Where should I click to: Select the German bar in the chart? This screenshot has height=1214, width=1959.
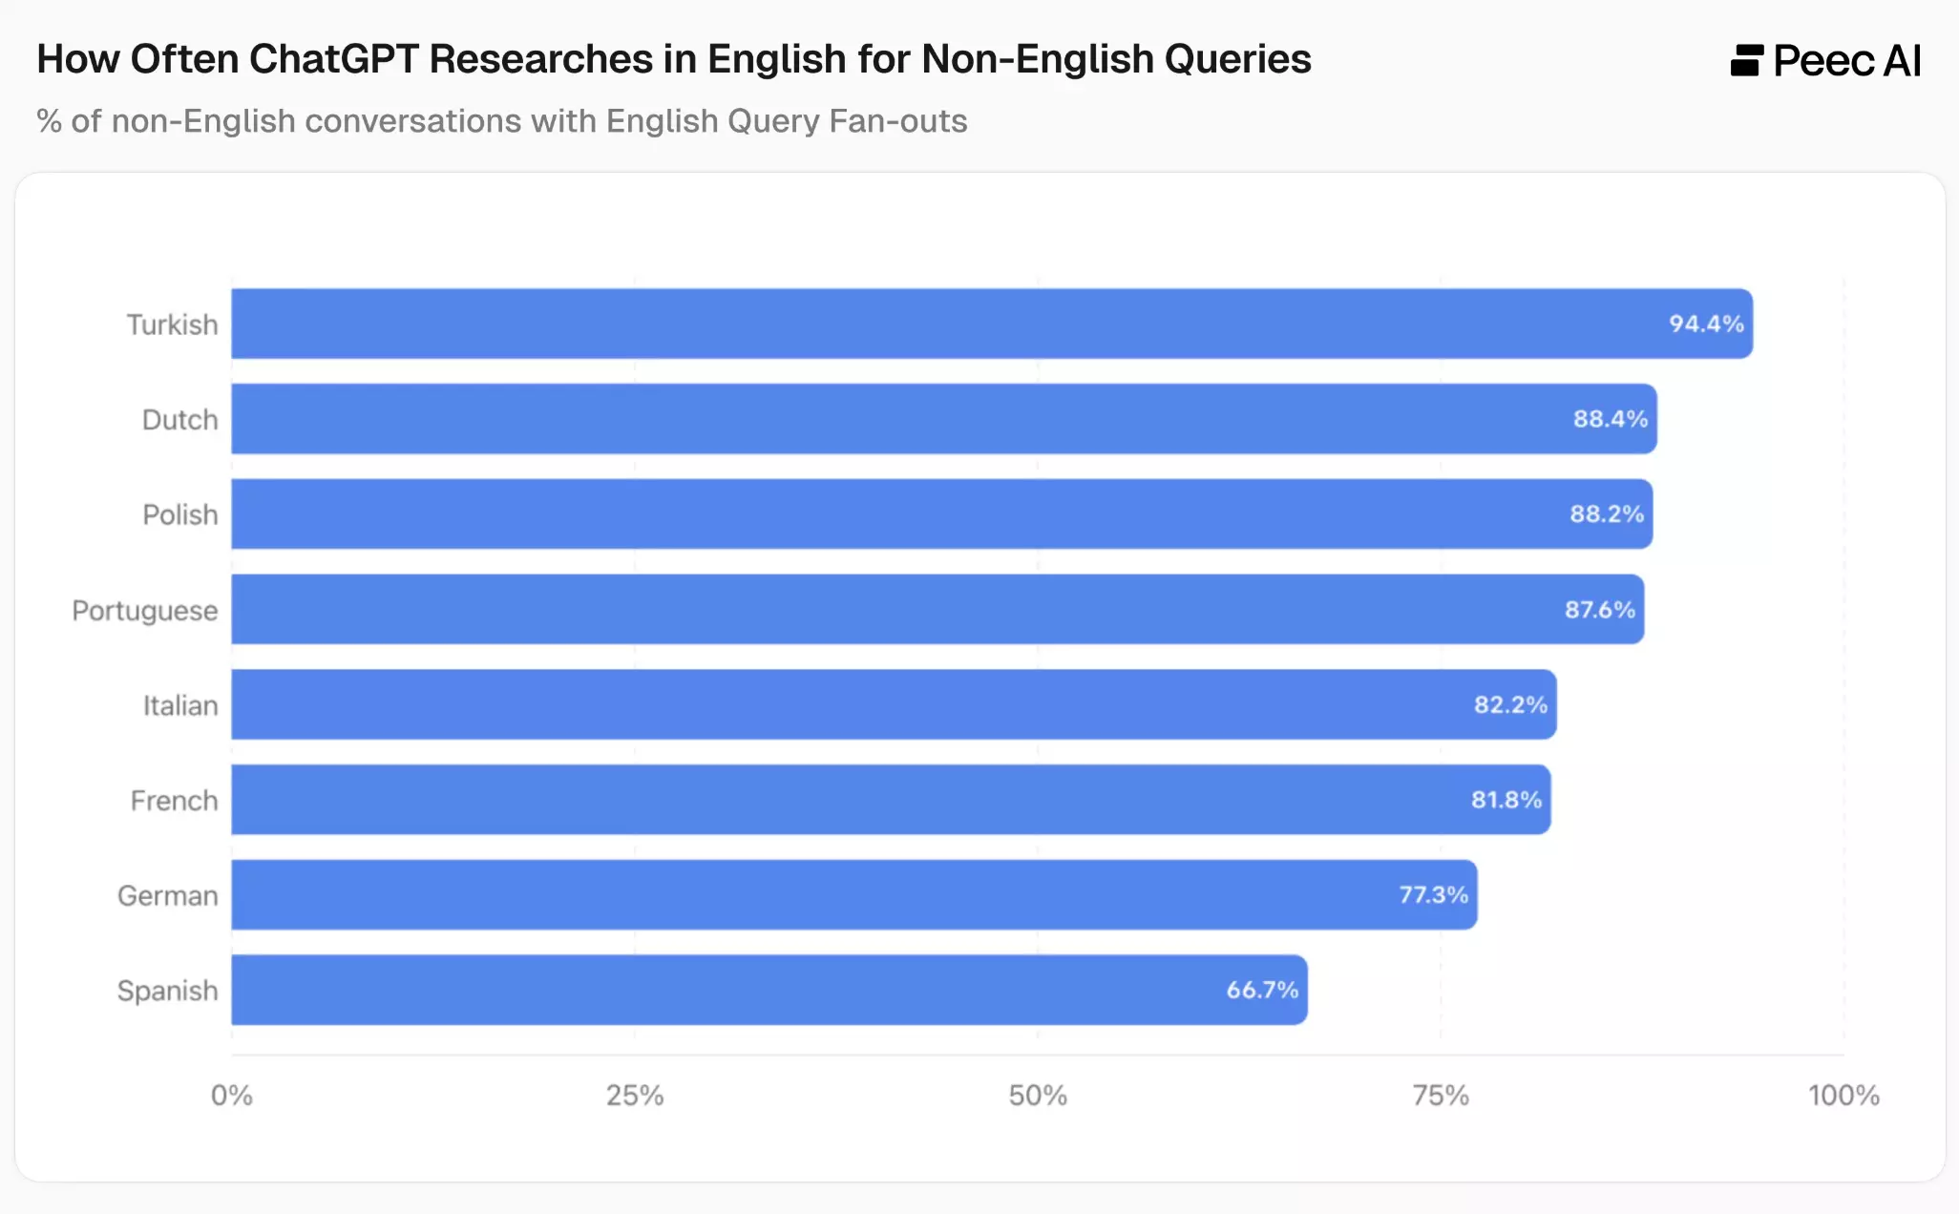click(x=811, y=894)
